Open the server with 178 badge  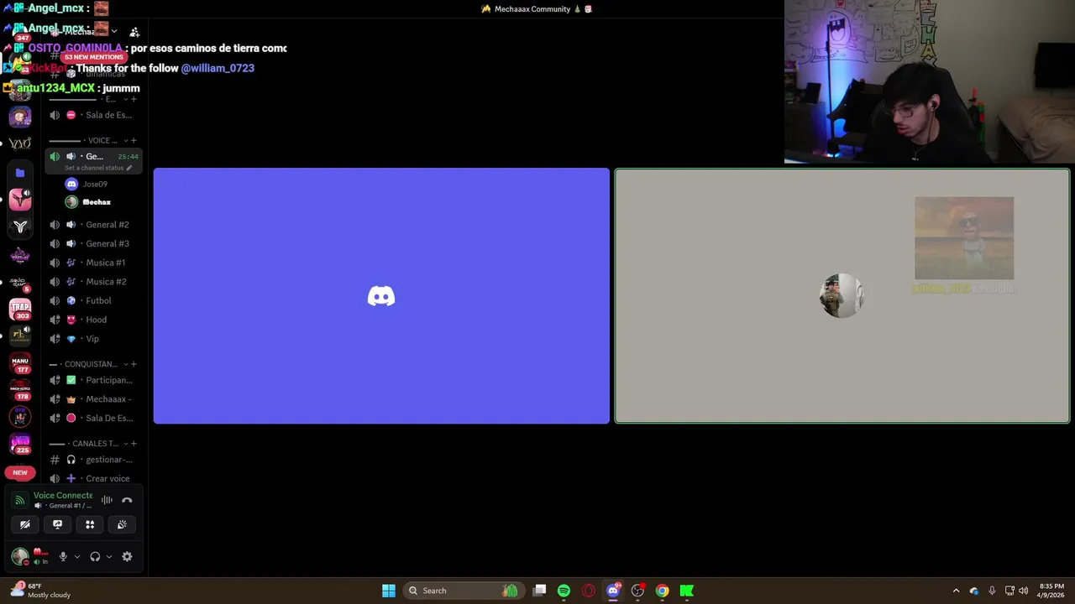coord(20,390)
